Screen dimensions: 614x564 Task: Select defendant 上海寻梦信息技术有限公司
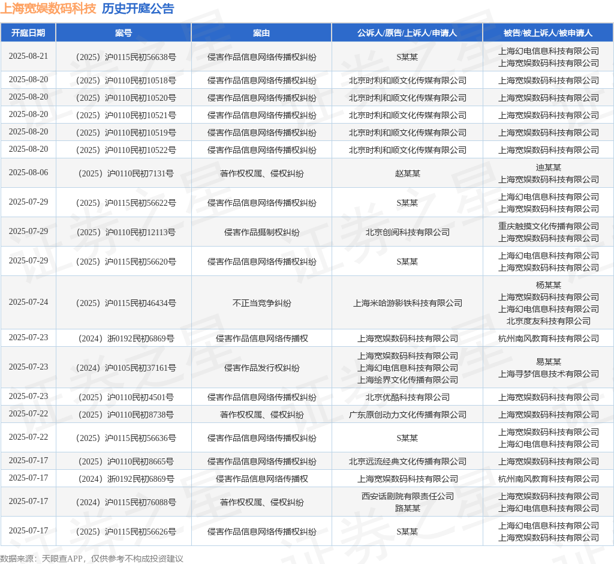[548, 374]
